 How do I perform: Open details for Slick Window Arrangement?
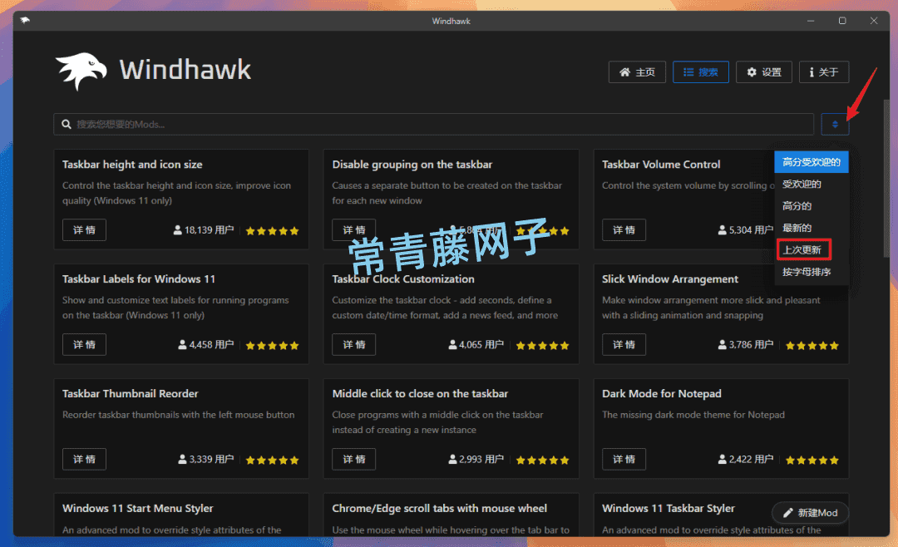click(x=624, y=344)
